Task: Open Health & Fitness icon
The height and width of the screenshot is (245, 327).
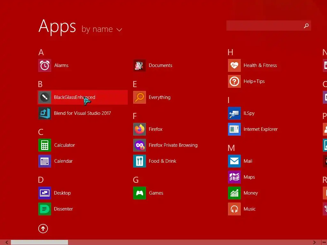Action: [234, 65]
